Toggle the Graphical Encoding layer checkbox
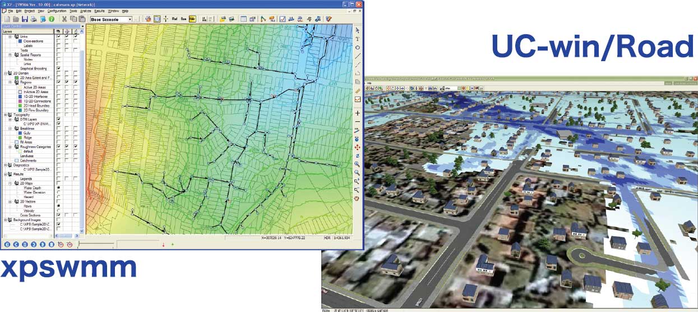The image size is (698, 312). pyautogui.click(x=59, y=68)
